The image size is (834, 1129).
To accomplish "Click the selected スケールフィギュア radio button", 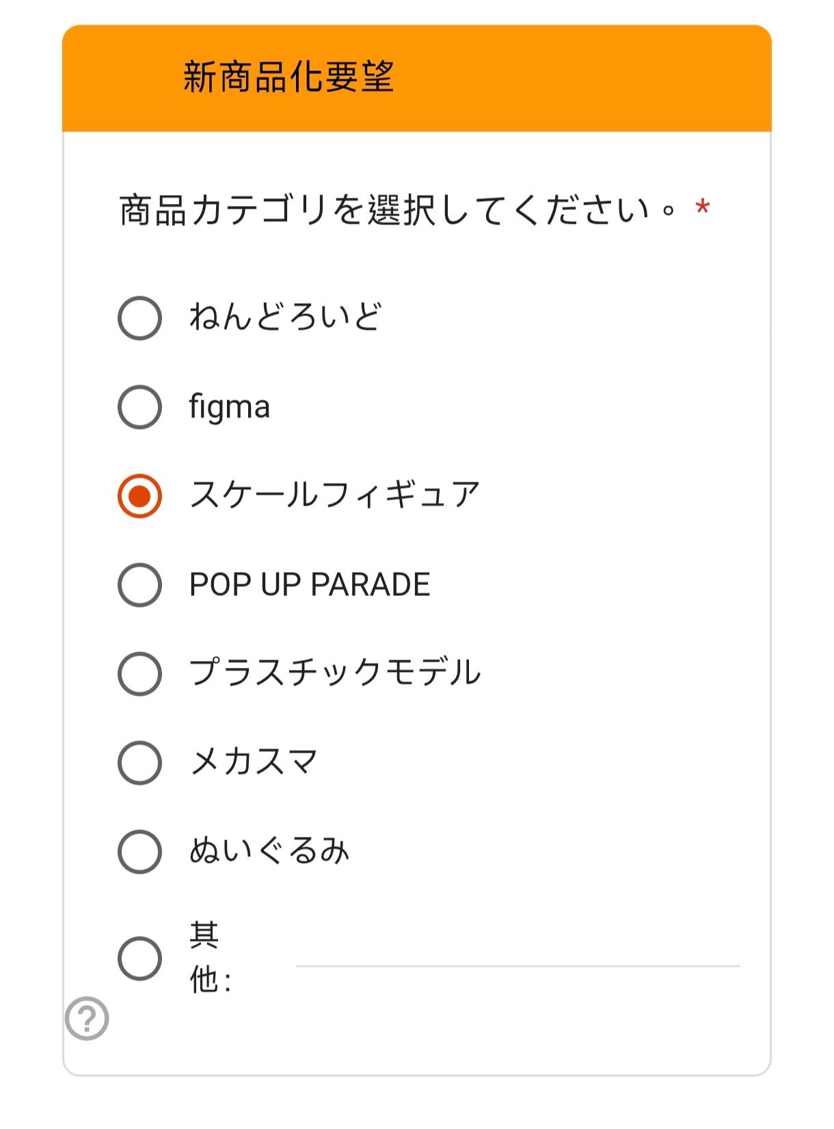I will click(x=139, y=496).
